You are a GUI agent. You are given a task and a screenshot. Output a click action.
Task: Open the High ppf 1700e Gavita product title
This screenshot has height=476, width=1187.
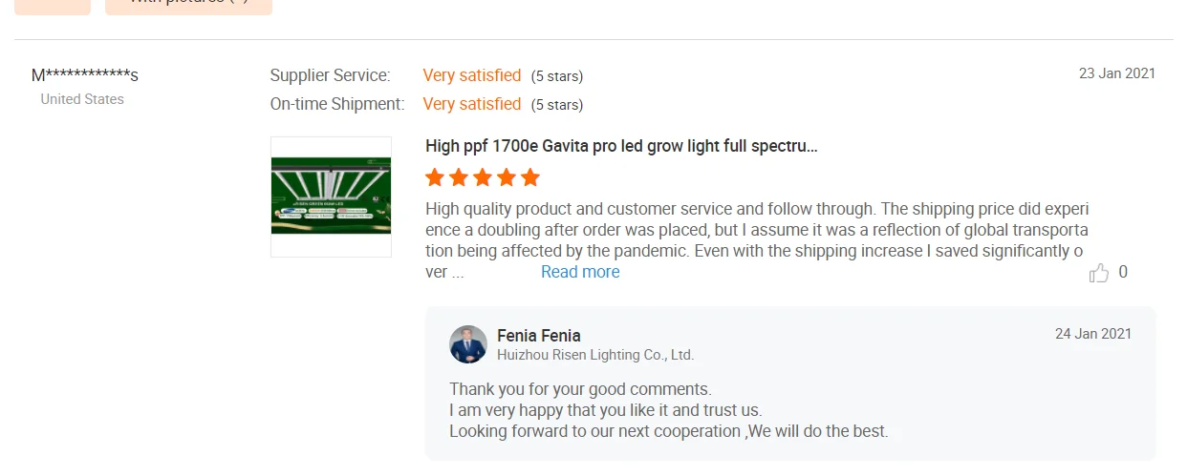click(x=621, y=146)
